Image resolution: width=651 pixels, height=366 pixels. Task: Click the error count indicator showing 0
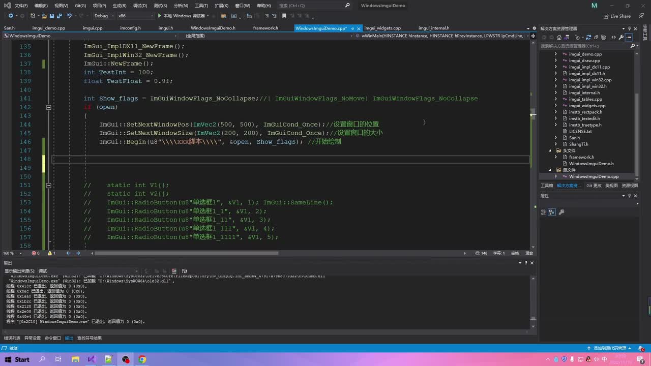click(x=36, y=253)
